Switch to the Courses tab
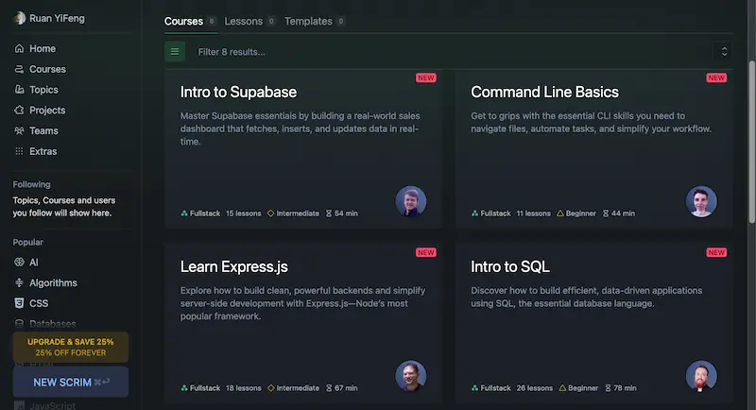The height and width of the screenshot is (410, 756). tap(190, 21)
